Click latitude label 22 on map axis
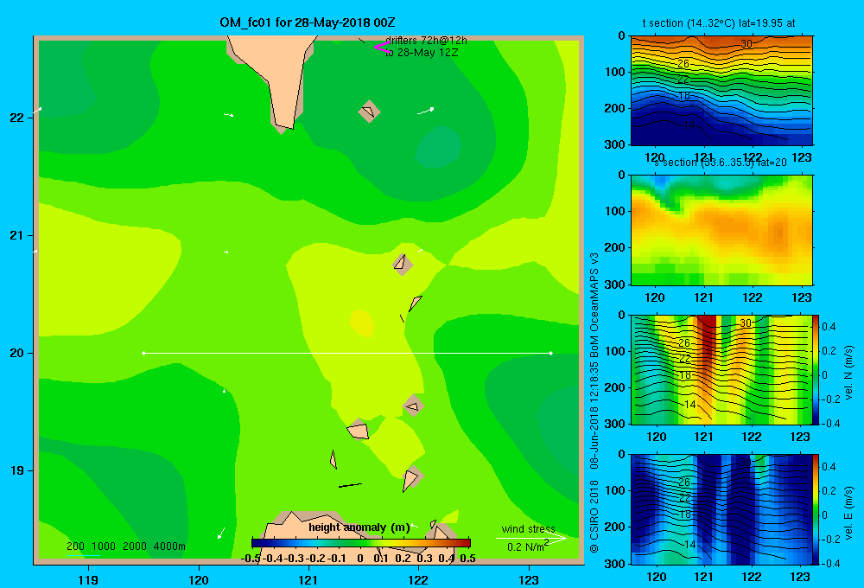The height and width of the screenshot is (588, 864). [17, 118]
